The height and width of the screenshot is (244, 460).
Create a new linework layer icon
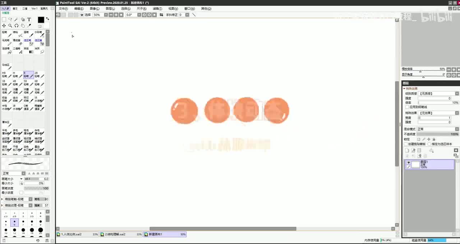pyautogui.click(x=413, y=150)
